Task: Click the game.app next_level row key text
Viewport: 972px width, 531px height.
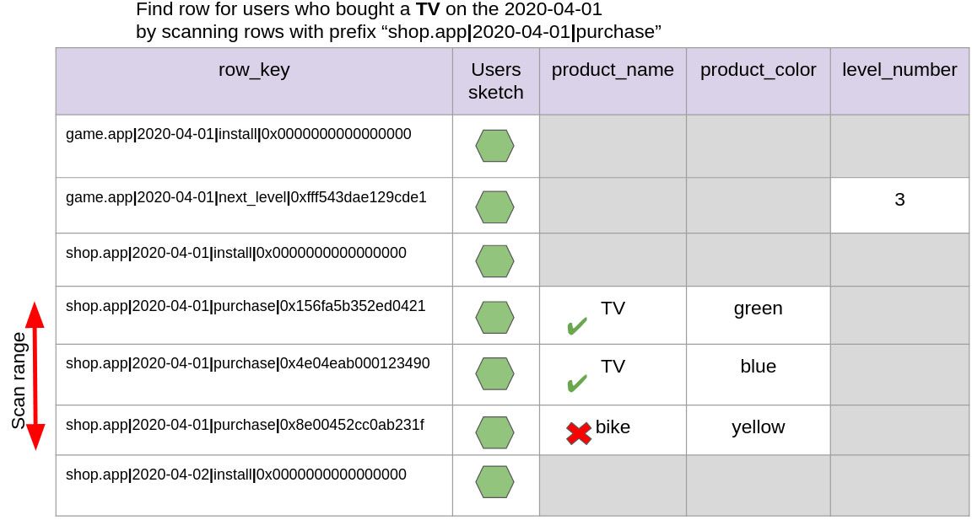Action: 246,197
